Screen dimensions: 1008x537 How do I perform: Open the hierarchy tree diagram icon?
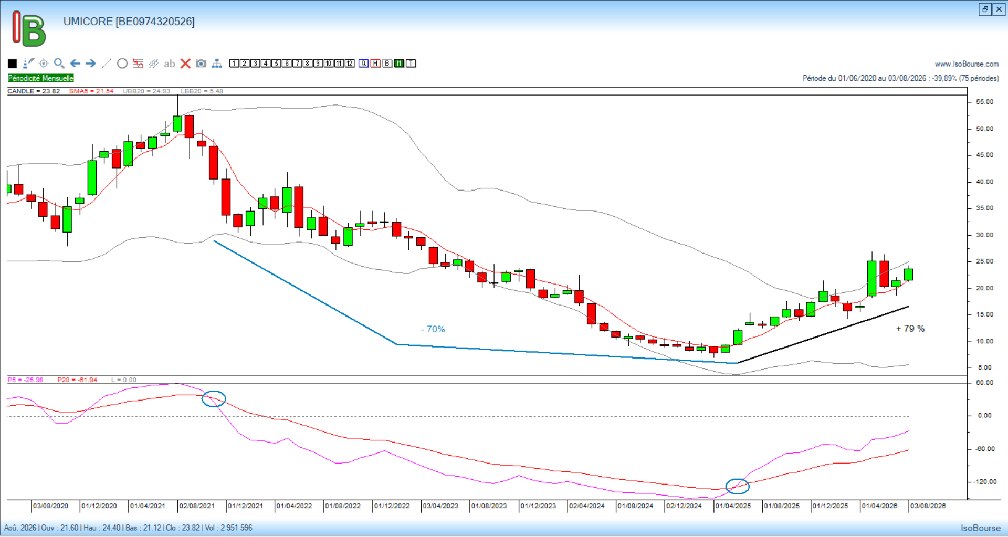[217, 64]
